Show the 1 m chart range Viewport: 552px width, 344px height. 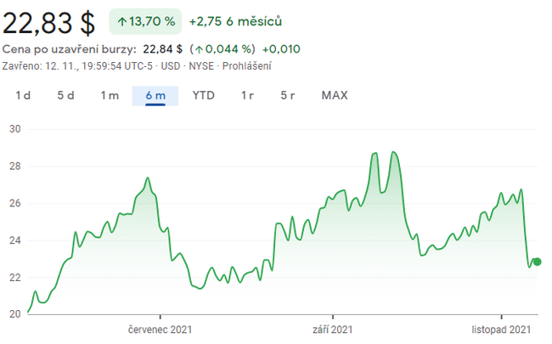pyautogui.click(x=110, y=95)
